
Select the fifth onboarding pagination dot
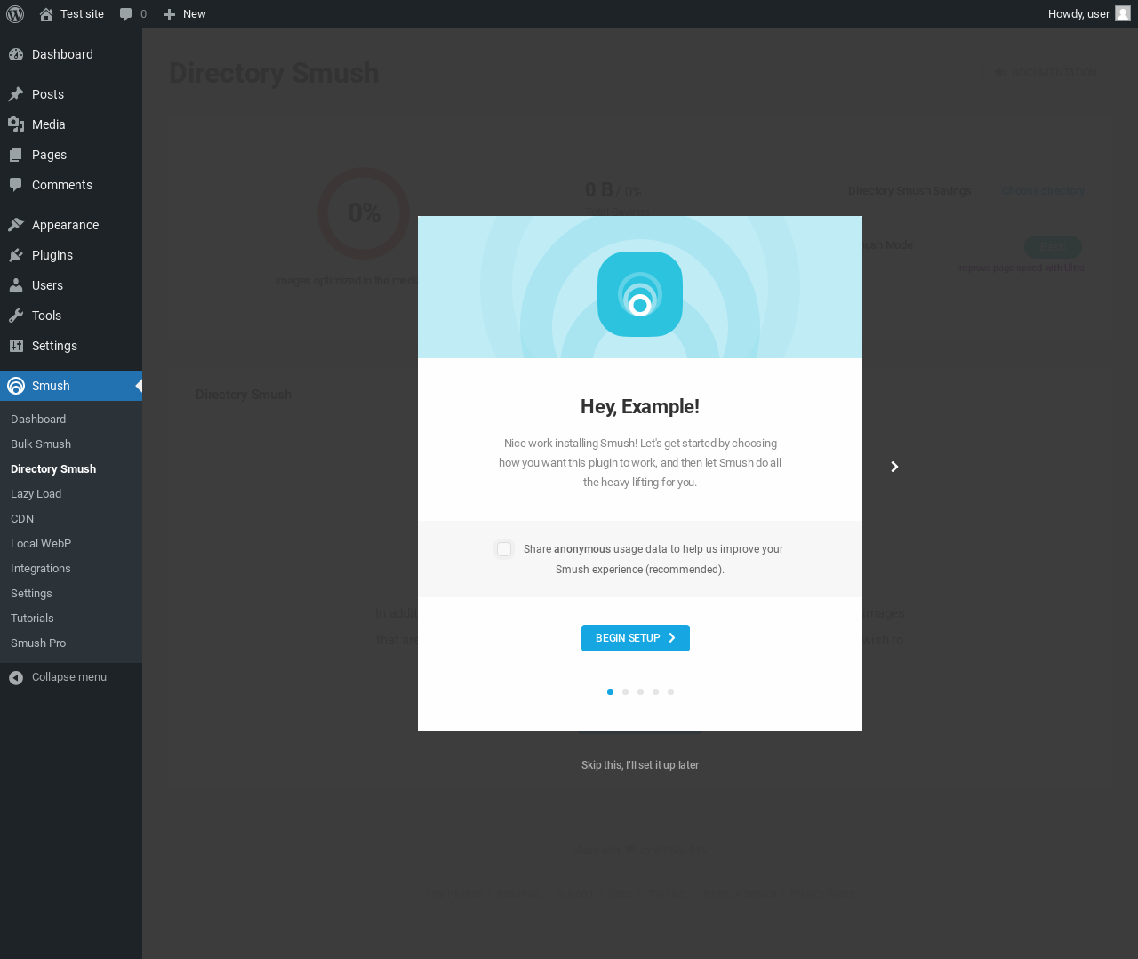pyautogui.click(x=670, y=691)
